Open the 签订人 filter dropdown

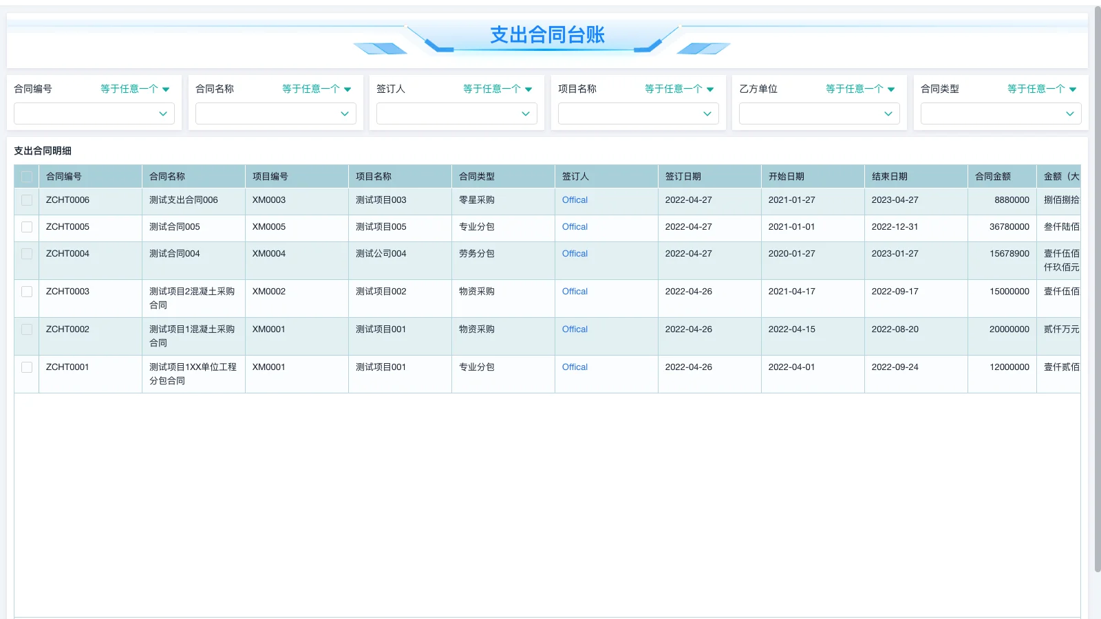456,113
